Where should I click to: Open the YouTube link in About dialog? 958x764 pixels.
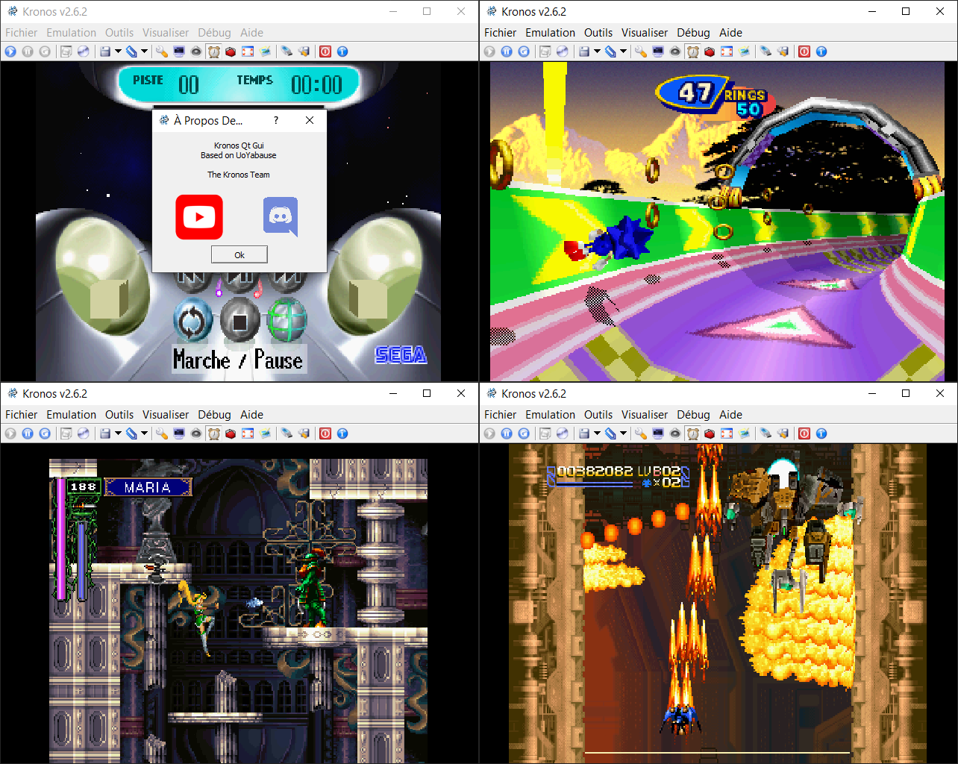pos(199,217)
